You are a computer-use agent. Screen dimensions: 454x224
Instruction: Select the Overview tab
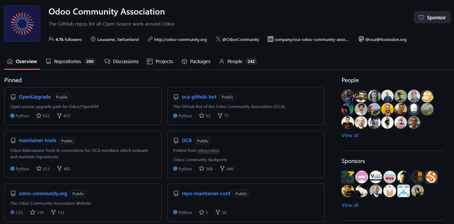click(22, 61)
